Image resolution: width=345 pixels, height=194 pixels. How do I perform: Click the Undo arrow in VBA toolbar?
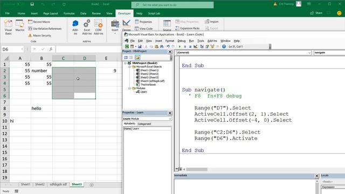168,46
